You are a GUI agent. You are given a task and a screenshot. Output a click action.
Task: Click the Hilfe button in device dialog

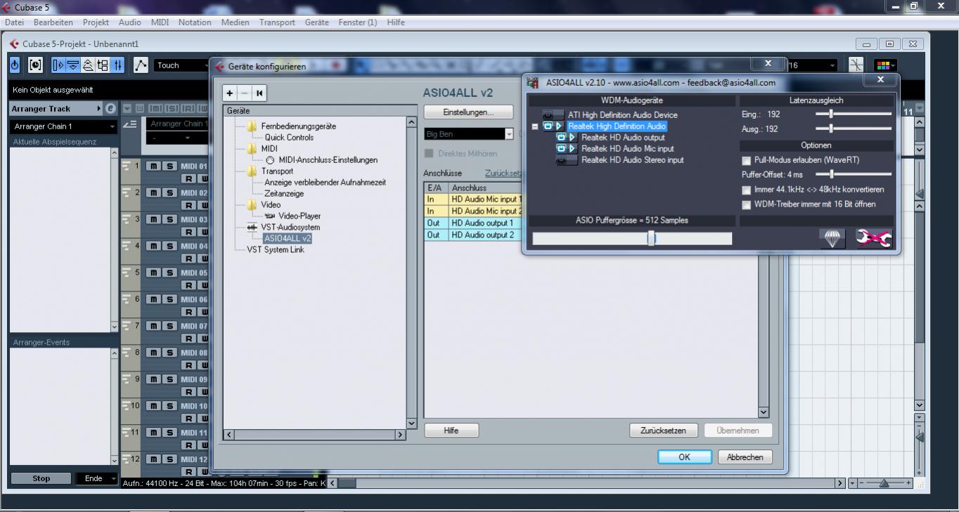[451, 431]
